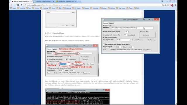Open the Routers bookmarks folder
Image resolution: width=187 pixels, height=105 pixels.
[85, 8]
